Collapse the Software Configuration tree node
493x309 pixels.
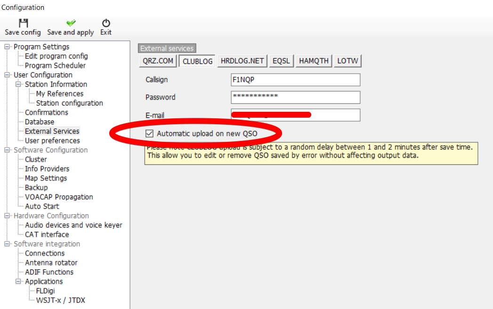(7, 150)
